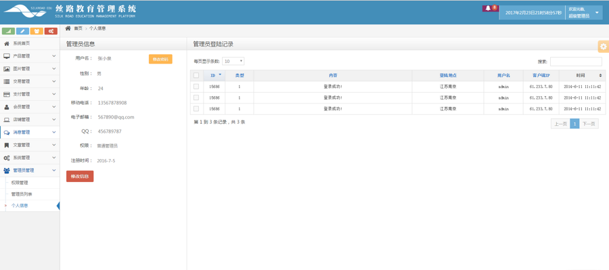Screen dimensions: 609x270
Task: Click the laptop icon for 店铺管理
Action: tap(7, 120)
